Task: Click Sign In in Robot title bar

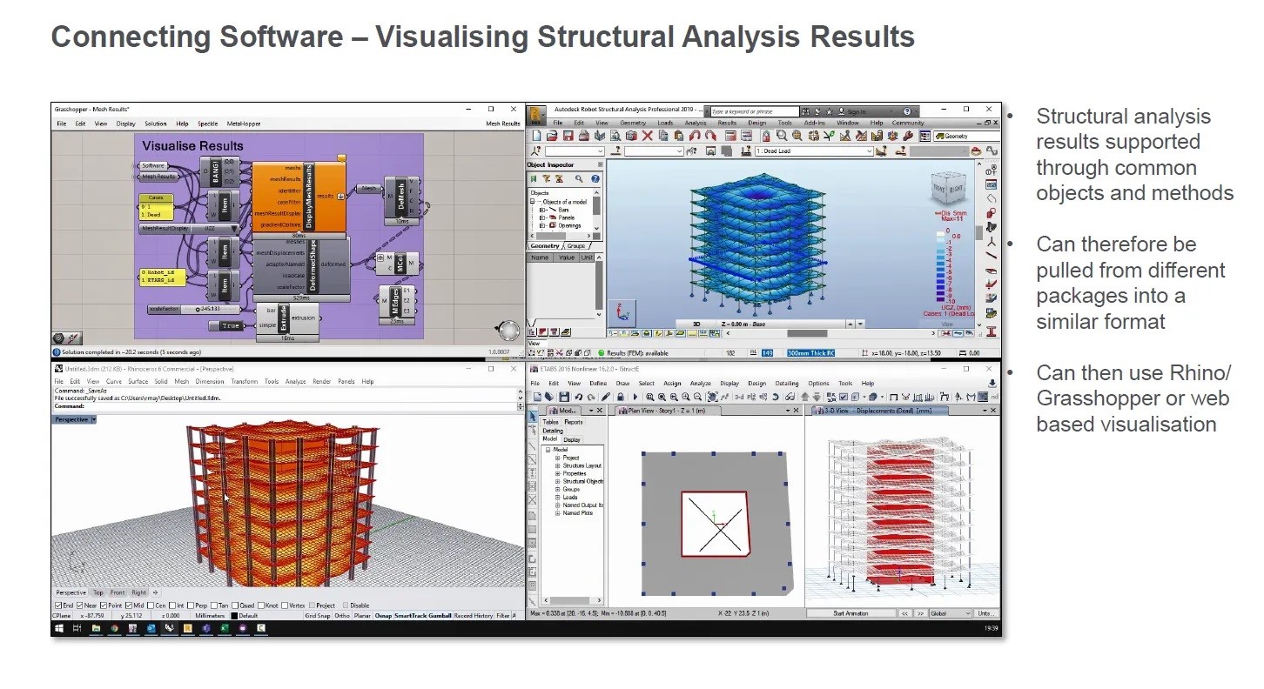Action: coord(856,111)
